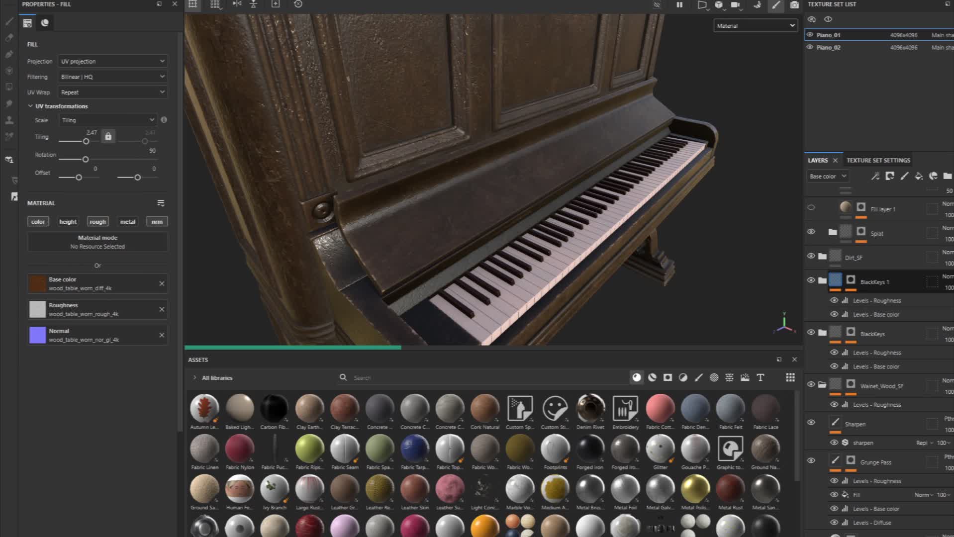Click the Add effect magic-wand icon in Layers panel
Viewport: 954px width, 537px height.
875,176
